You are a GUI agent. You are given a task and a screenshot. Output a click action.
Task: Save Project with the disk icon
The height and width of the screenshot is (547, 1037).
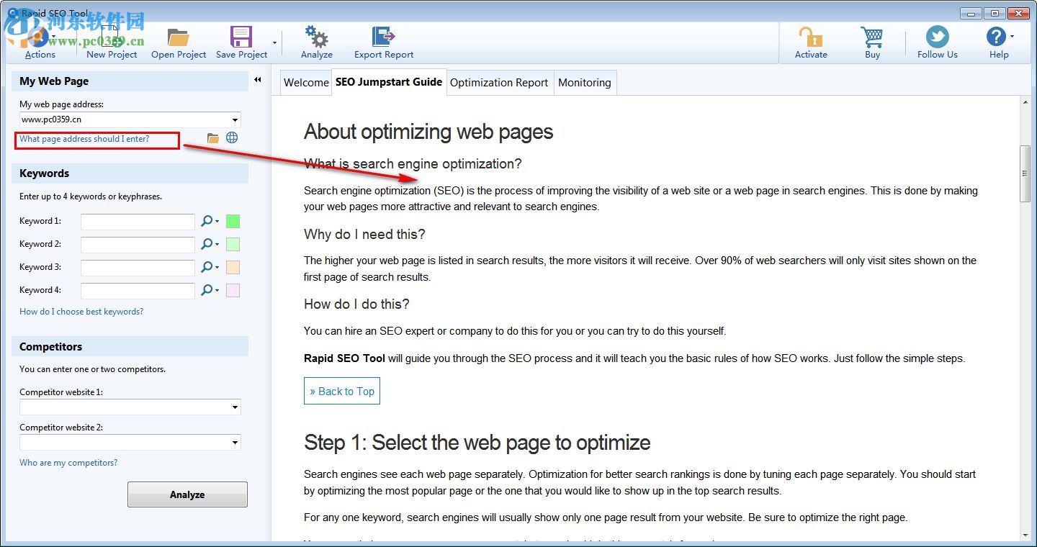[x=240, y=35]
